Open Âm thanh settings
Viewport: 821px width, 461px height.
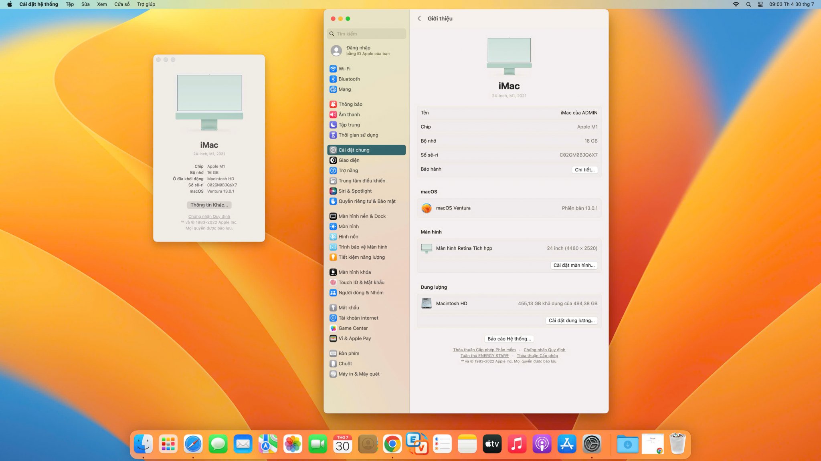tap(366, 115)
